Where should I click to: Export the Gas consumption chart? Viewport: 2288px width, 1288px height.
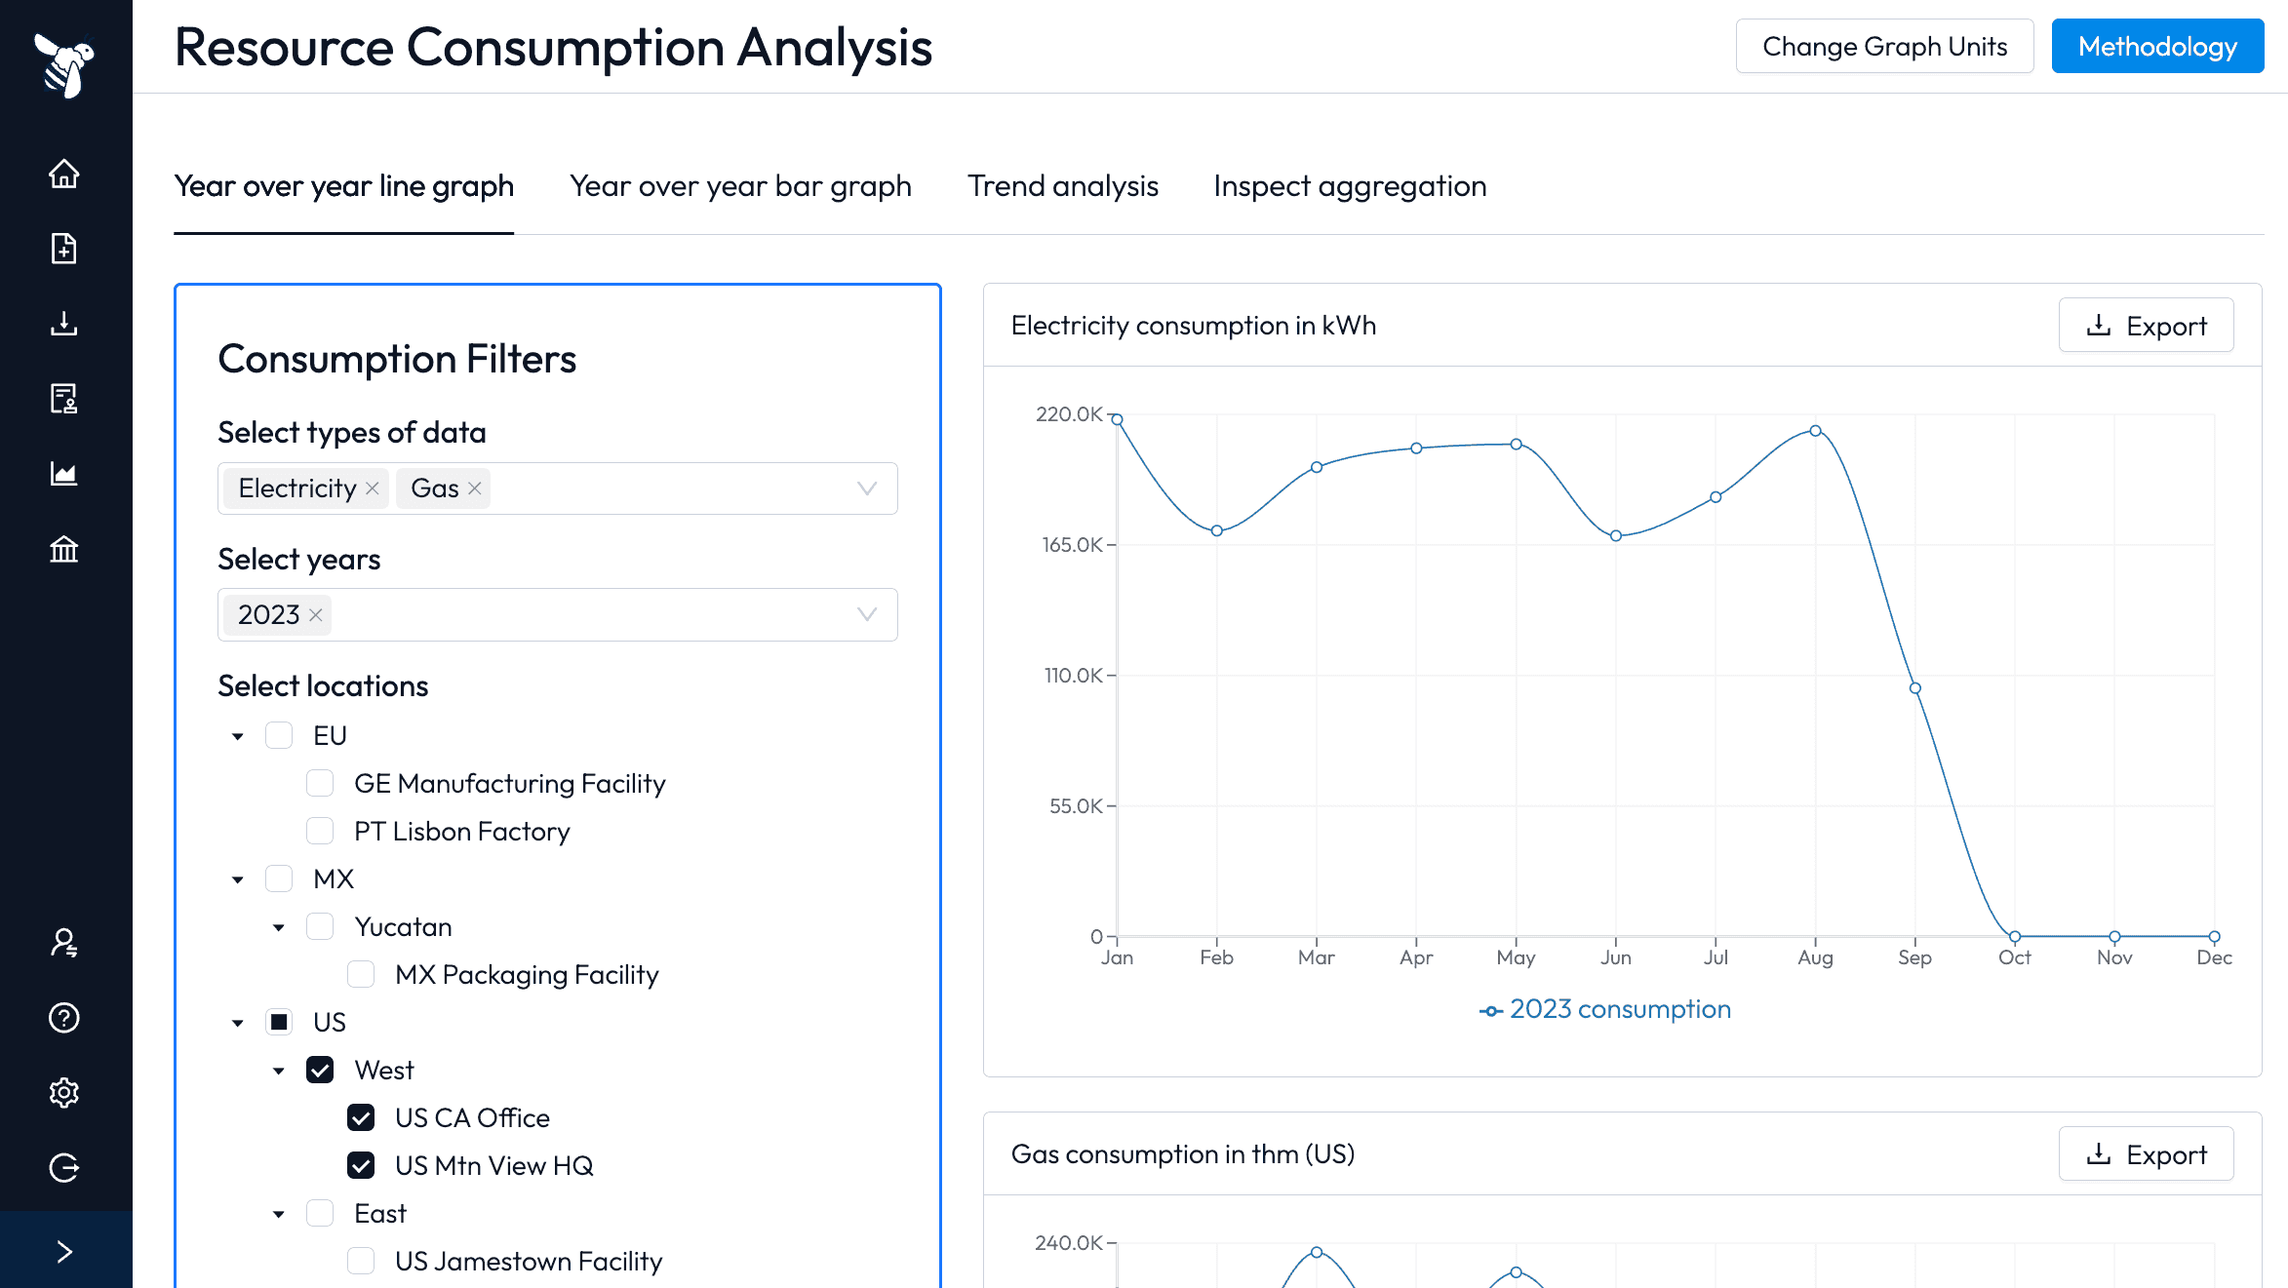coord(2146,1154)
